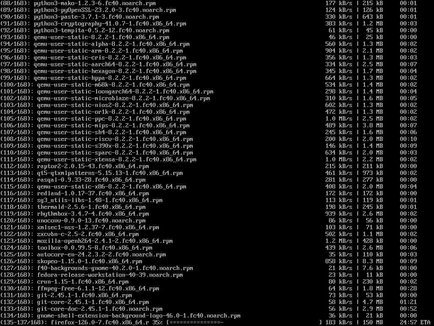Select the mozilla-openh264-2.4.1-2 package entry
Image resolution: width=434 pixels, height=326 pixels.
pos(105,241)
